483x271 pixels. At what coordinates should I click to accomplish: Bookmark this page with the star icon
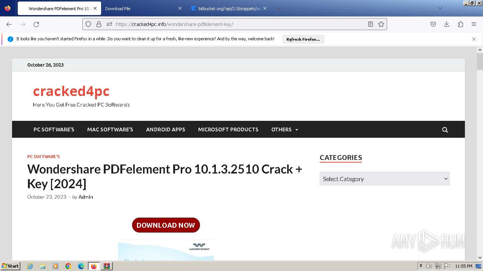pos(381,24)
